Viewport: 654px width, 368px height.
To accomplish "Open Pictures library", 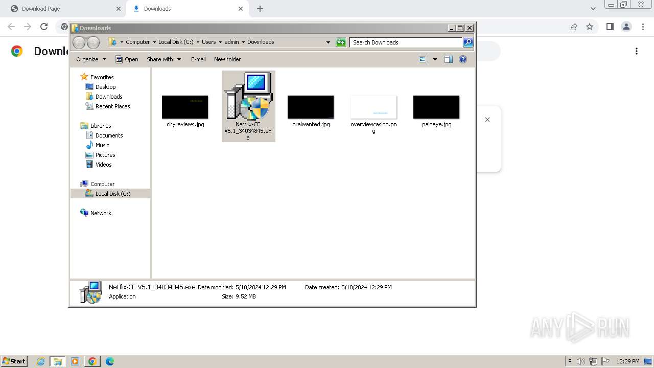I will click(x=105, y=155).
